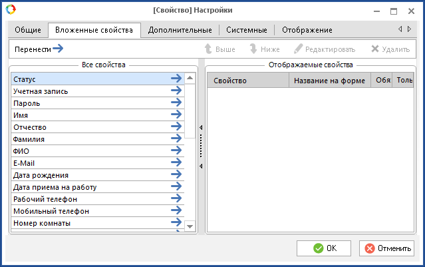Viewport: 425px width, 267px height.
Task: Click the arrow icon in Имя row
Action: (176, 115)
